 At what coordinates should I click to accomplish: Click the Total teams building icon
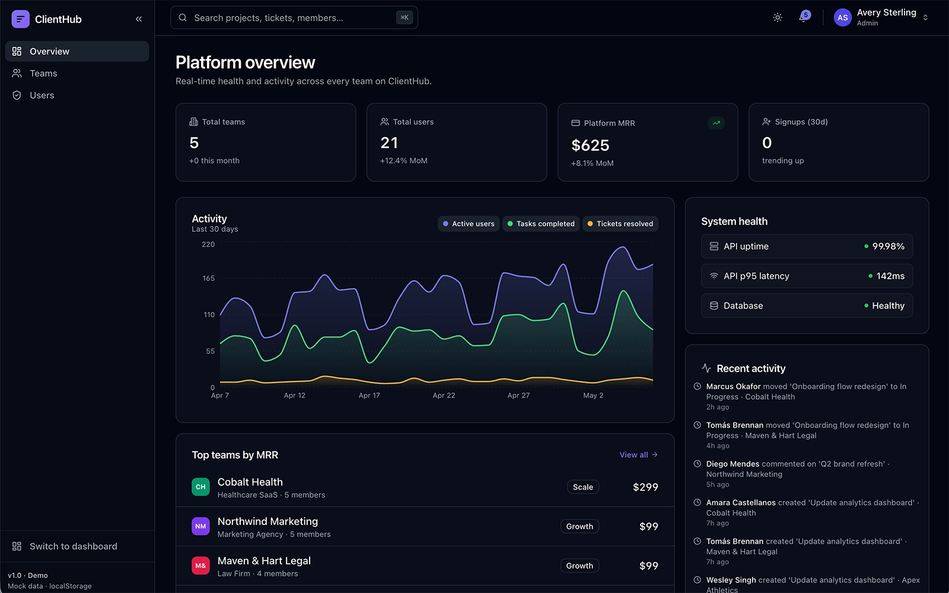[193, 122]
